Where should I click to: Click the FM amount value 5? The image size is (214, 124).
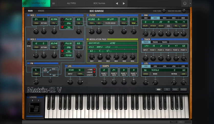click(36, 70)
